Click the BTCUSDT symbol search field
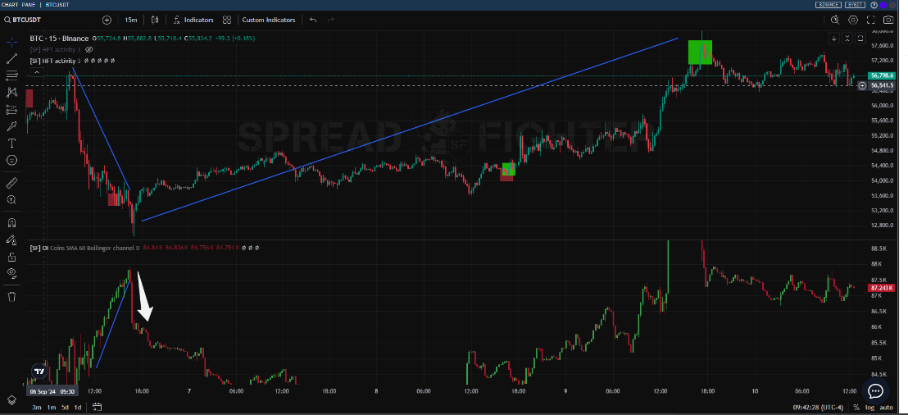The width and height of the screenshot is (908, 415). click(x=50, y=20)
